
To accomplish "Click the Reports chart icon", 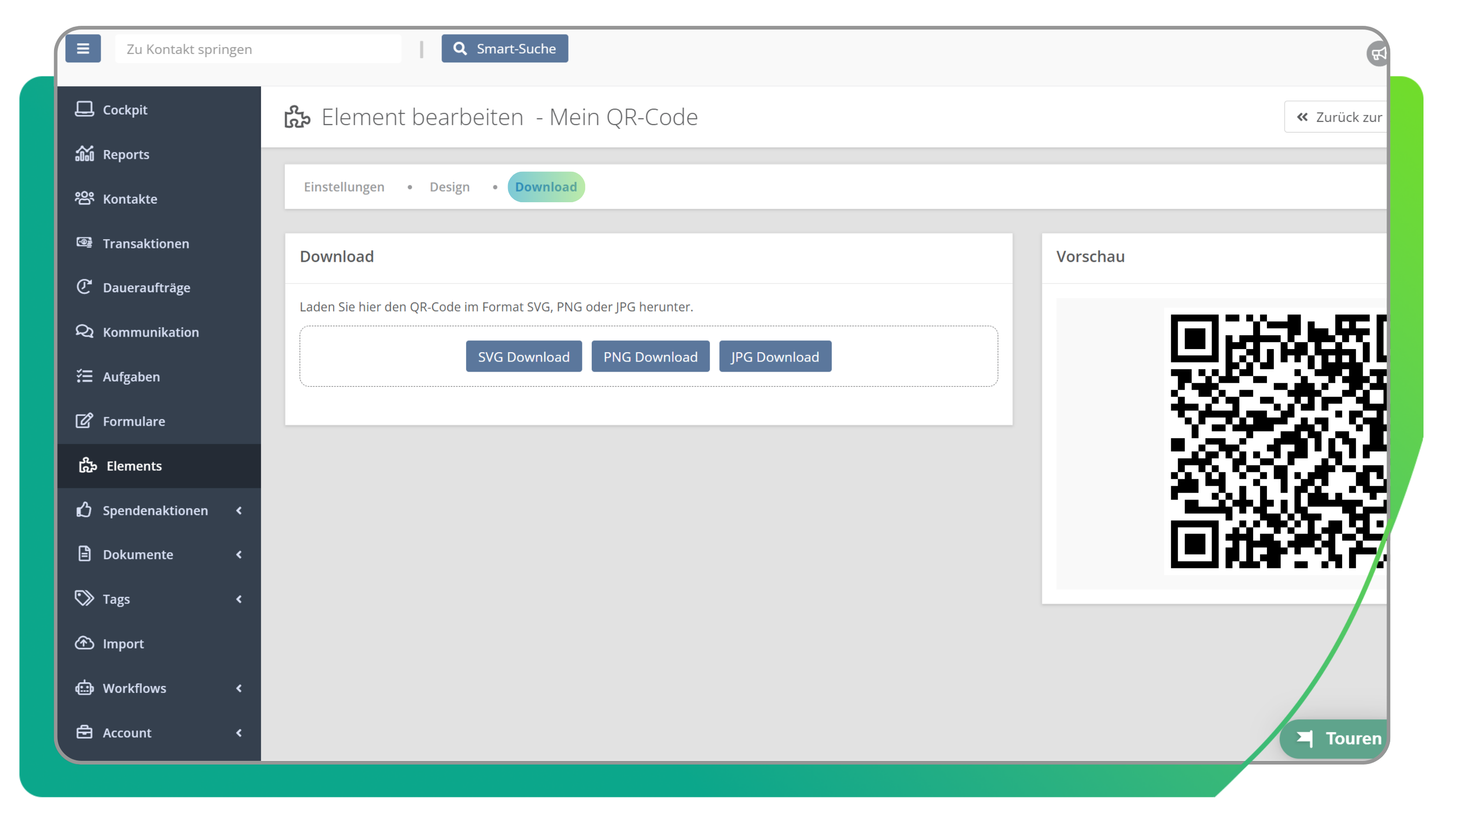I will (85, 154).
